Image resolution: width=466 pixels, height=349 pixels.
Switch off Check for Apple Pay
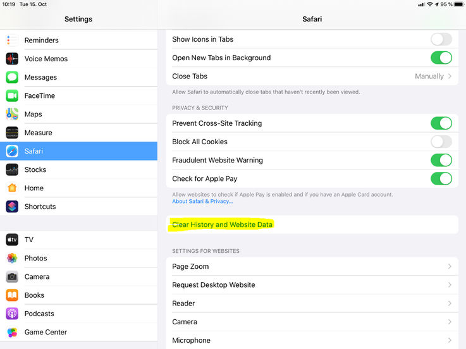coord(441,179)
